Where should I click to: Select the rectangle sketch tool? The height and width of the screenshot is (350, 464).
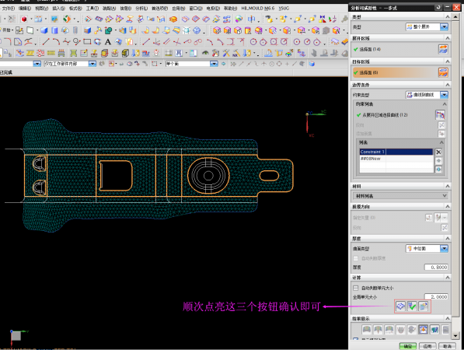pos(87,42)
